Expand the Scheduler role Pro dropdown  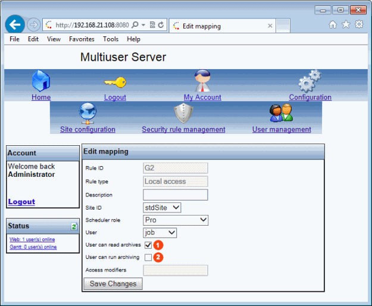click(176, 220)
